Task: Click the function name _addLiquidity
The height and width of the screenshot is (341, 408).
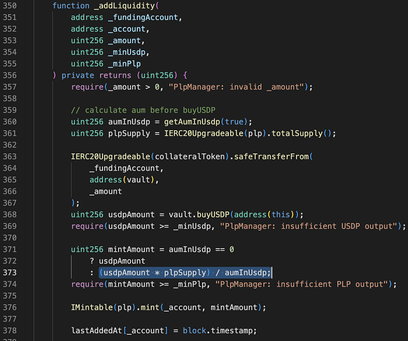Action: tap(124, 6)
